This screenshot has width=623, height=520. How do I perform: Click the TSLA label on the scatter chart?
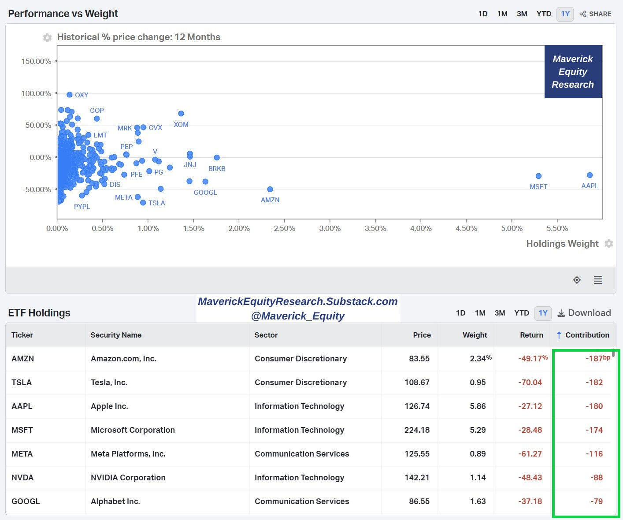click(157, 203)
